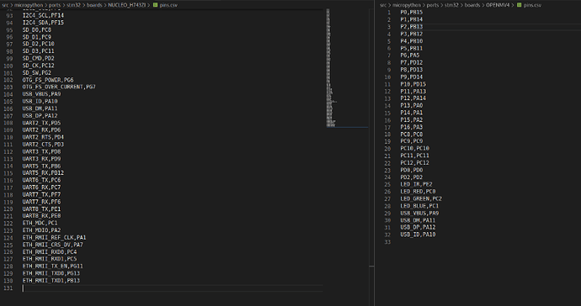Viewport: 581px width, 306px height.
Task: Open 'boards' breadcrumb in left editor
Action: click(x=94, y=5)
